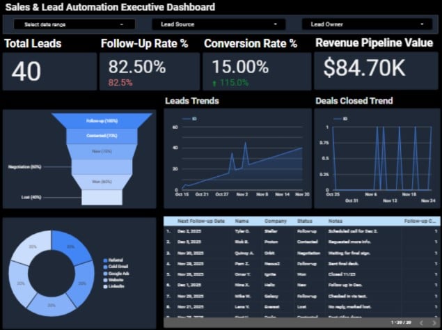Click the Lost (40%) funnel label

pyautogui.click(x=31, y=198)
